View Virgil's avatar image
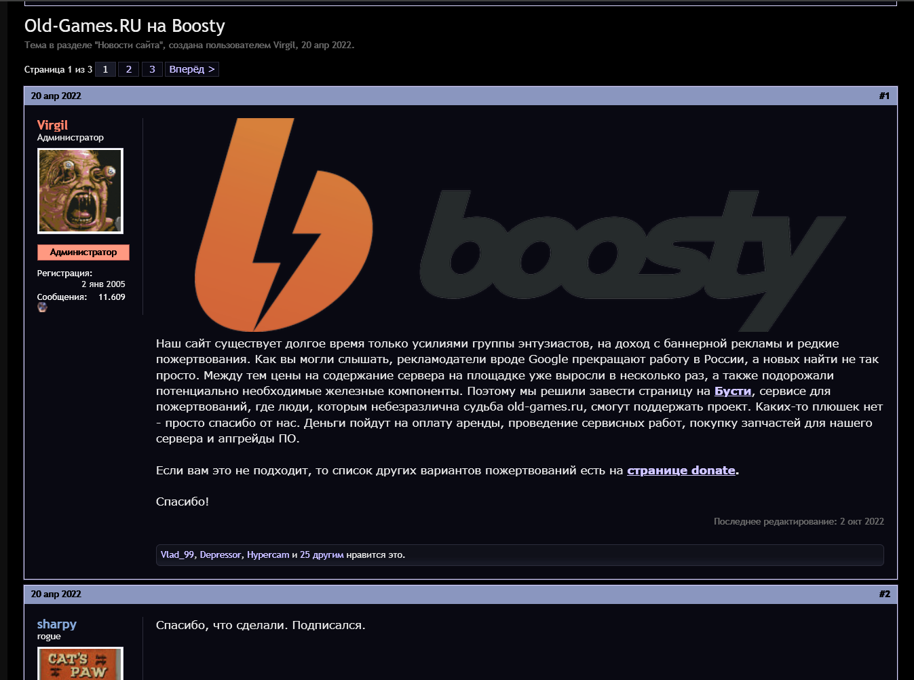This screenshot has width=914, height=680. pyautogui.click(x=80, y=191)
